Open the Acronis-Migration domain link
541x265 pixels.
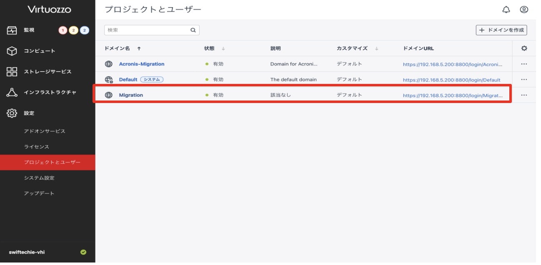pos(142,64)
